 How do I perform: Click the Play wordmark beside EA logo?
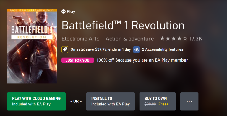point(71,12)
